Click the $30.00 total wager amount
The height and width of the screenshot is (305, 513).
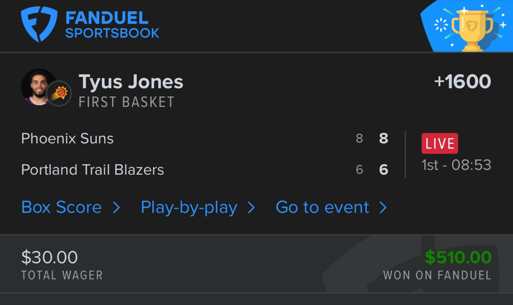pos(50,257)
